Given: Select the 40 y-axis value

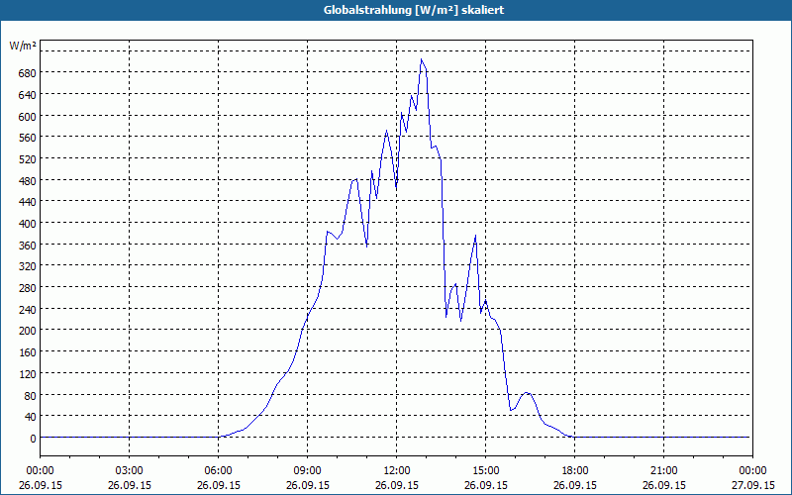Looking at the screenshot, I should [30, 417].
